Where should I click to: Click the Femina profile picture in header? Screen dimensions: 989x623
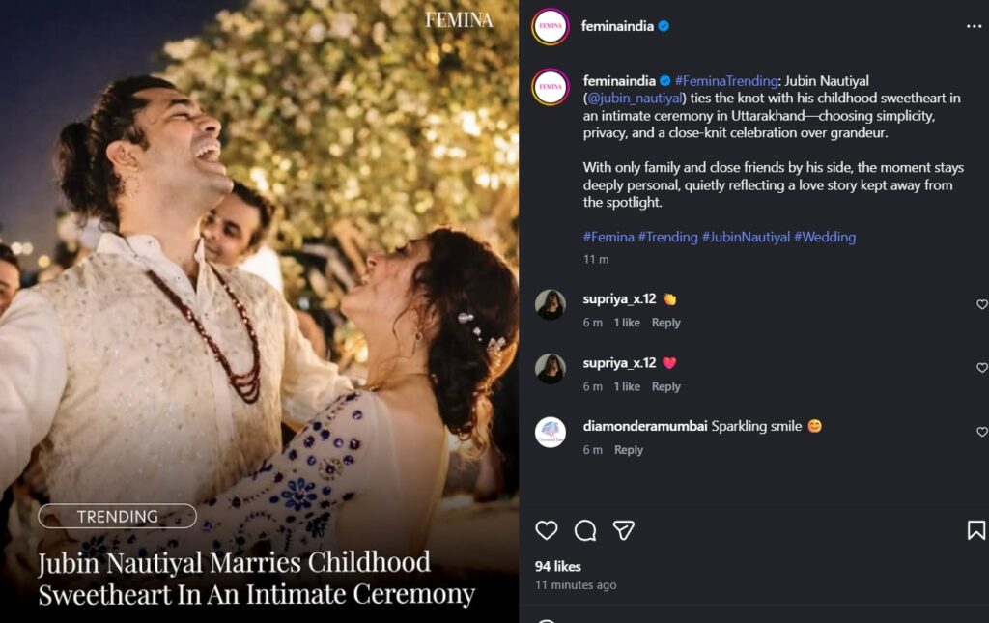[551, 26]
